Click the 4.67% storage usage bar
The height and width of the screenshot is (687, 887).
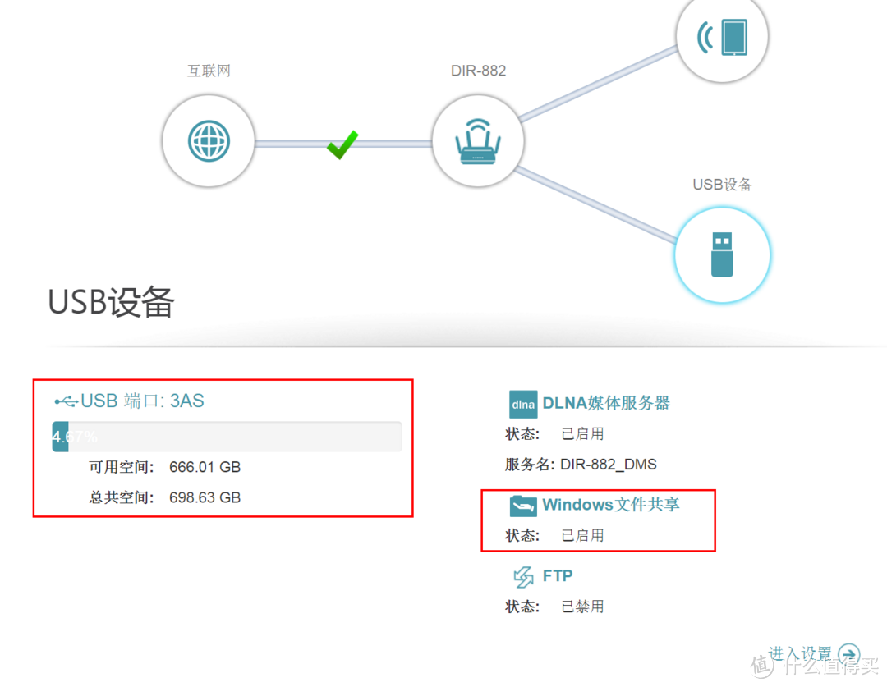pos(227,437)
